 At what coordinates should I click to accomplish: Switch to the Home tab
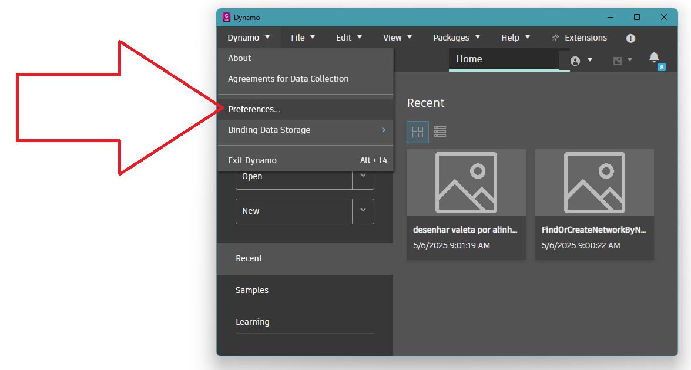[x=504, y=59]
